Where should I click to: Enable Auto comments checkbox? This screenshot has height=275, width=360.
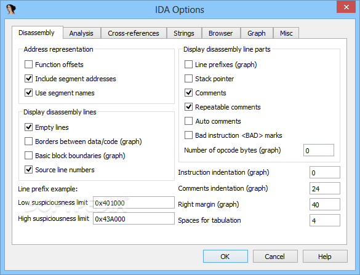(188, 121)
